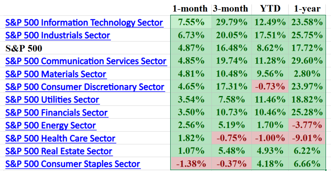Select the 3-month column header

[230, 9]
